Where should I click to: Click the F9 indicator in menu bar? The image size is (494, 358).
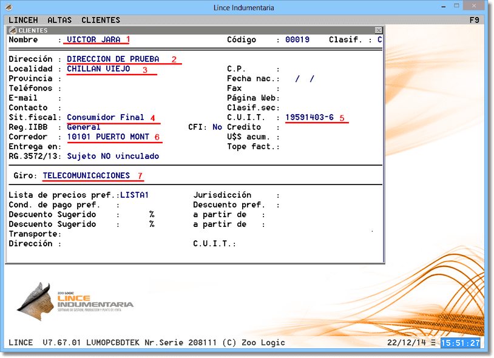(x=474, y=20)
